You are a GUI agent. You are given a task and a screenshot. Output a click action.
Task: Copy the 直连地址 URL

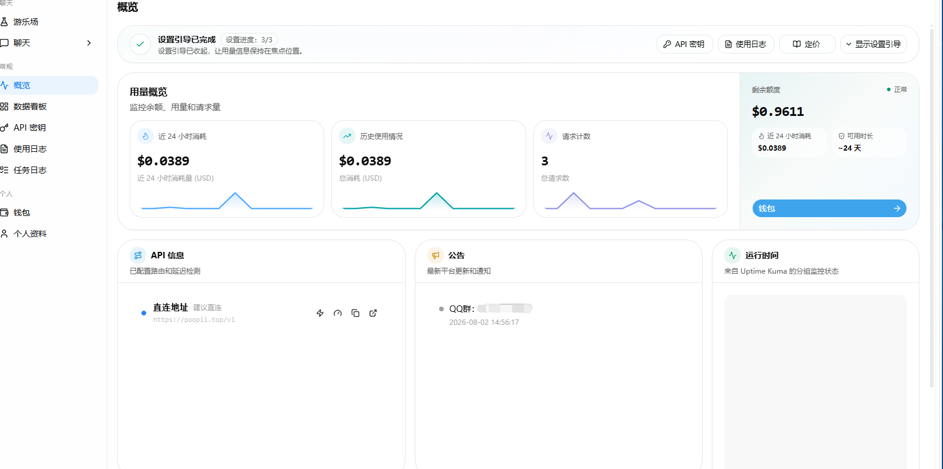pos(355,313)
